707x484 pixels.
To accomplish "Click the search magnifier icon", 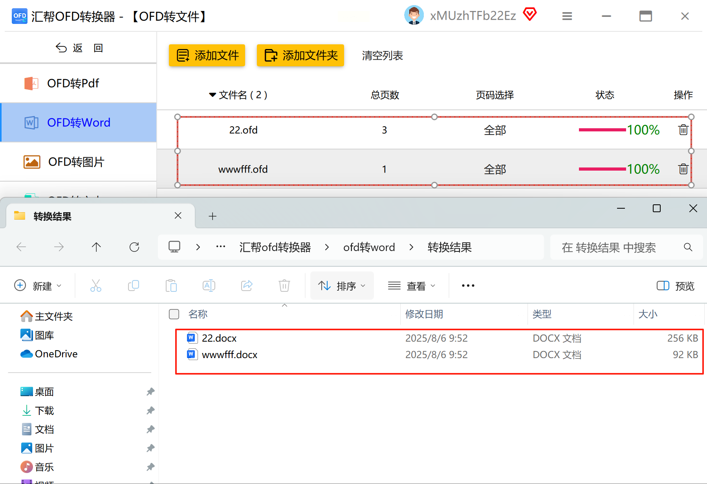I will [688, 247].
